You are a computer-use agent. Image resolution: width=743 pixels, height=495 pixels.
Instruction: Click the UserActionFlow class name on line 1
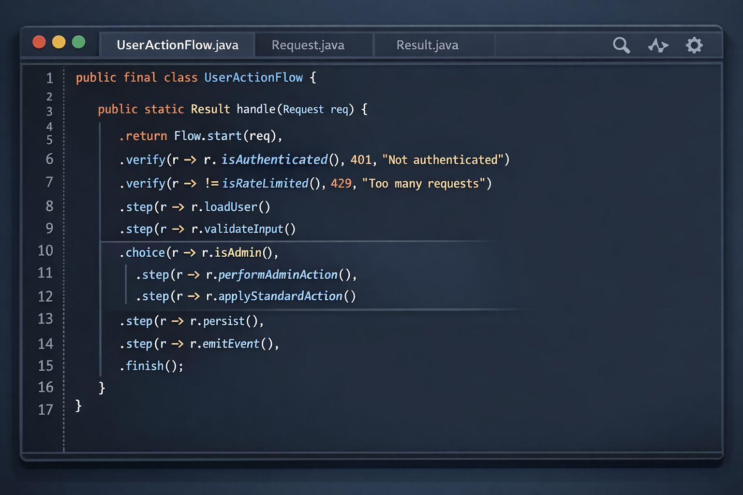(x=253, y=78)
